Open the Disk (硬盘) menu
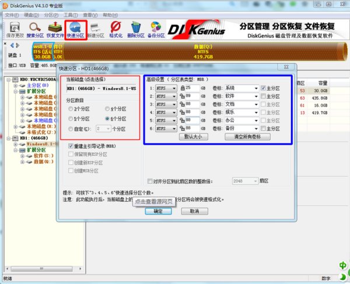The width and height of the screenshot is (350, 284). (x=32, y=15)
